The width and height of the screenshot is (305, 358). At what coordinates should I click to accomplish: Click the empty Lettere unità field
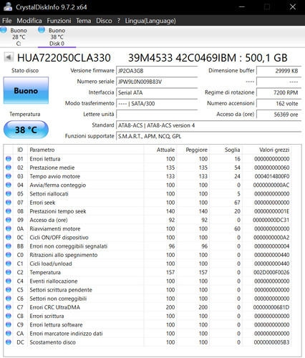pyautogui.click(x=157, y=115)
